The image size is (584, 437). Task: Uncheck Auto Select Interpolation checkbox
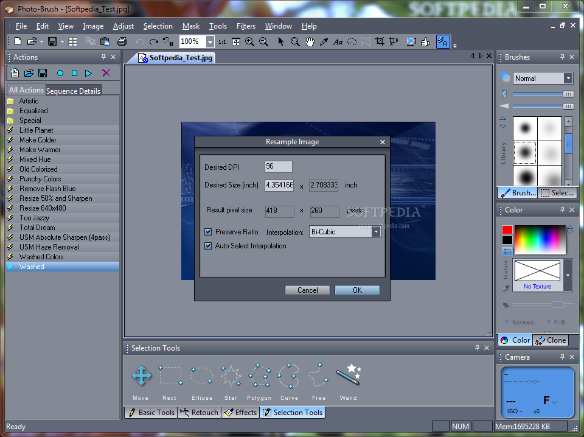208,246
